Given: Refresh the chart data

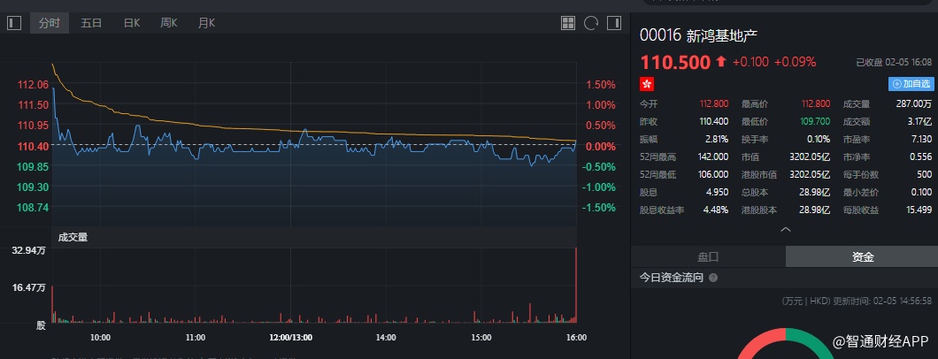Looking at the screenshot, I should 591,23.
